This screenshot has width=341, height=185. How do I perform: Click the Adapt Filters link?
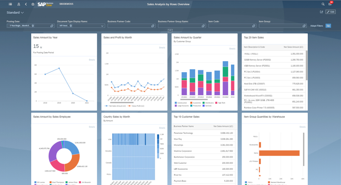316,26
